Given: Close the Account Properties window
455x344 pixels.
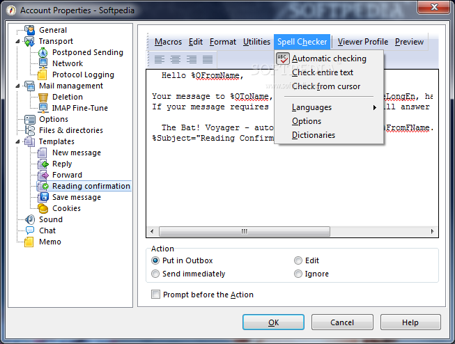Looking at the screenshot, I should point(434,7).
